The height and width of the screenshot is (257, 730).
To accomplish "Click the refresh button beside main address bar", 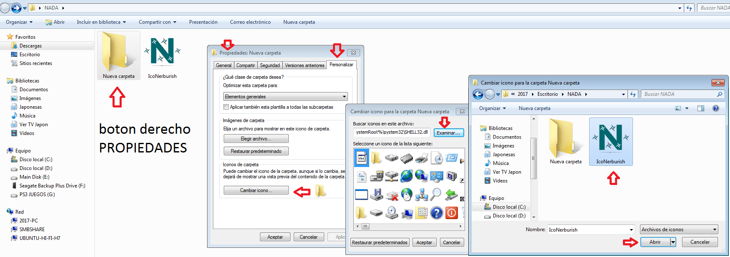I will [689, 8].
